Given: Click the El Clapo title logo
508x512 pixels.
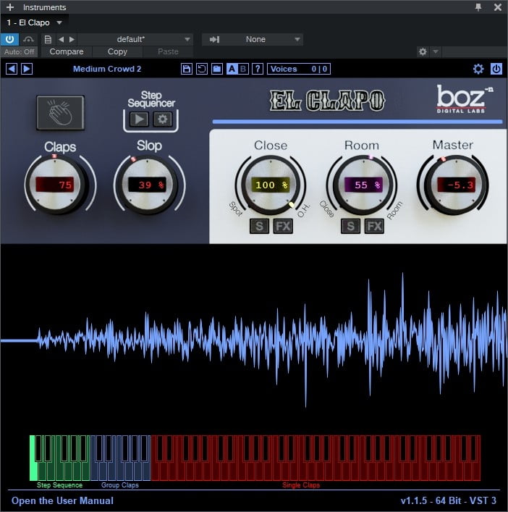Looking at the screenshot, I should click(x=328, y=100).
